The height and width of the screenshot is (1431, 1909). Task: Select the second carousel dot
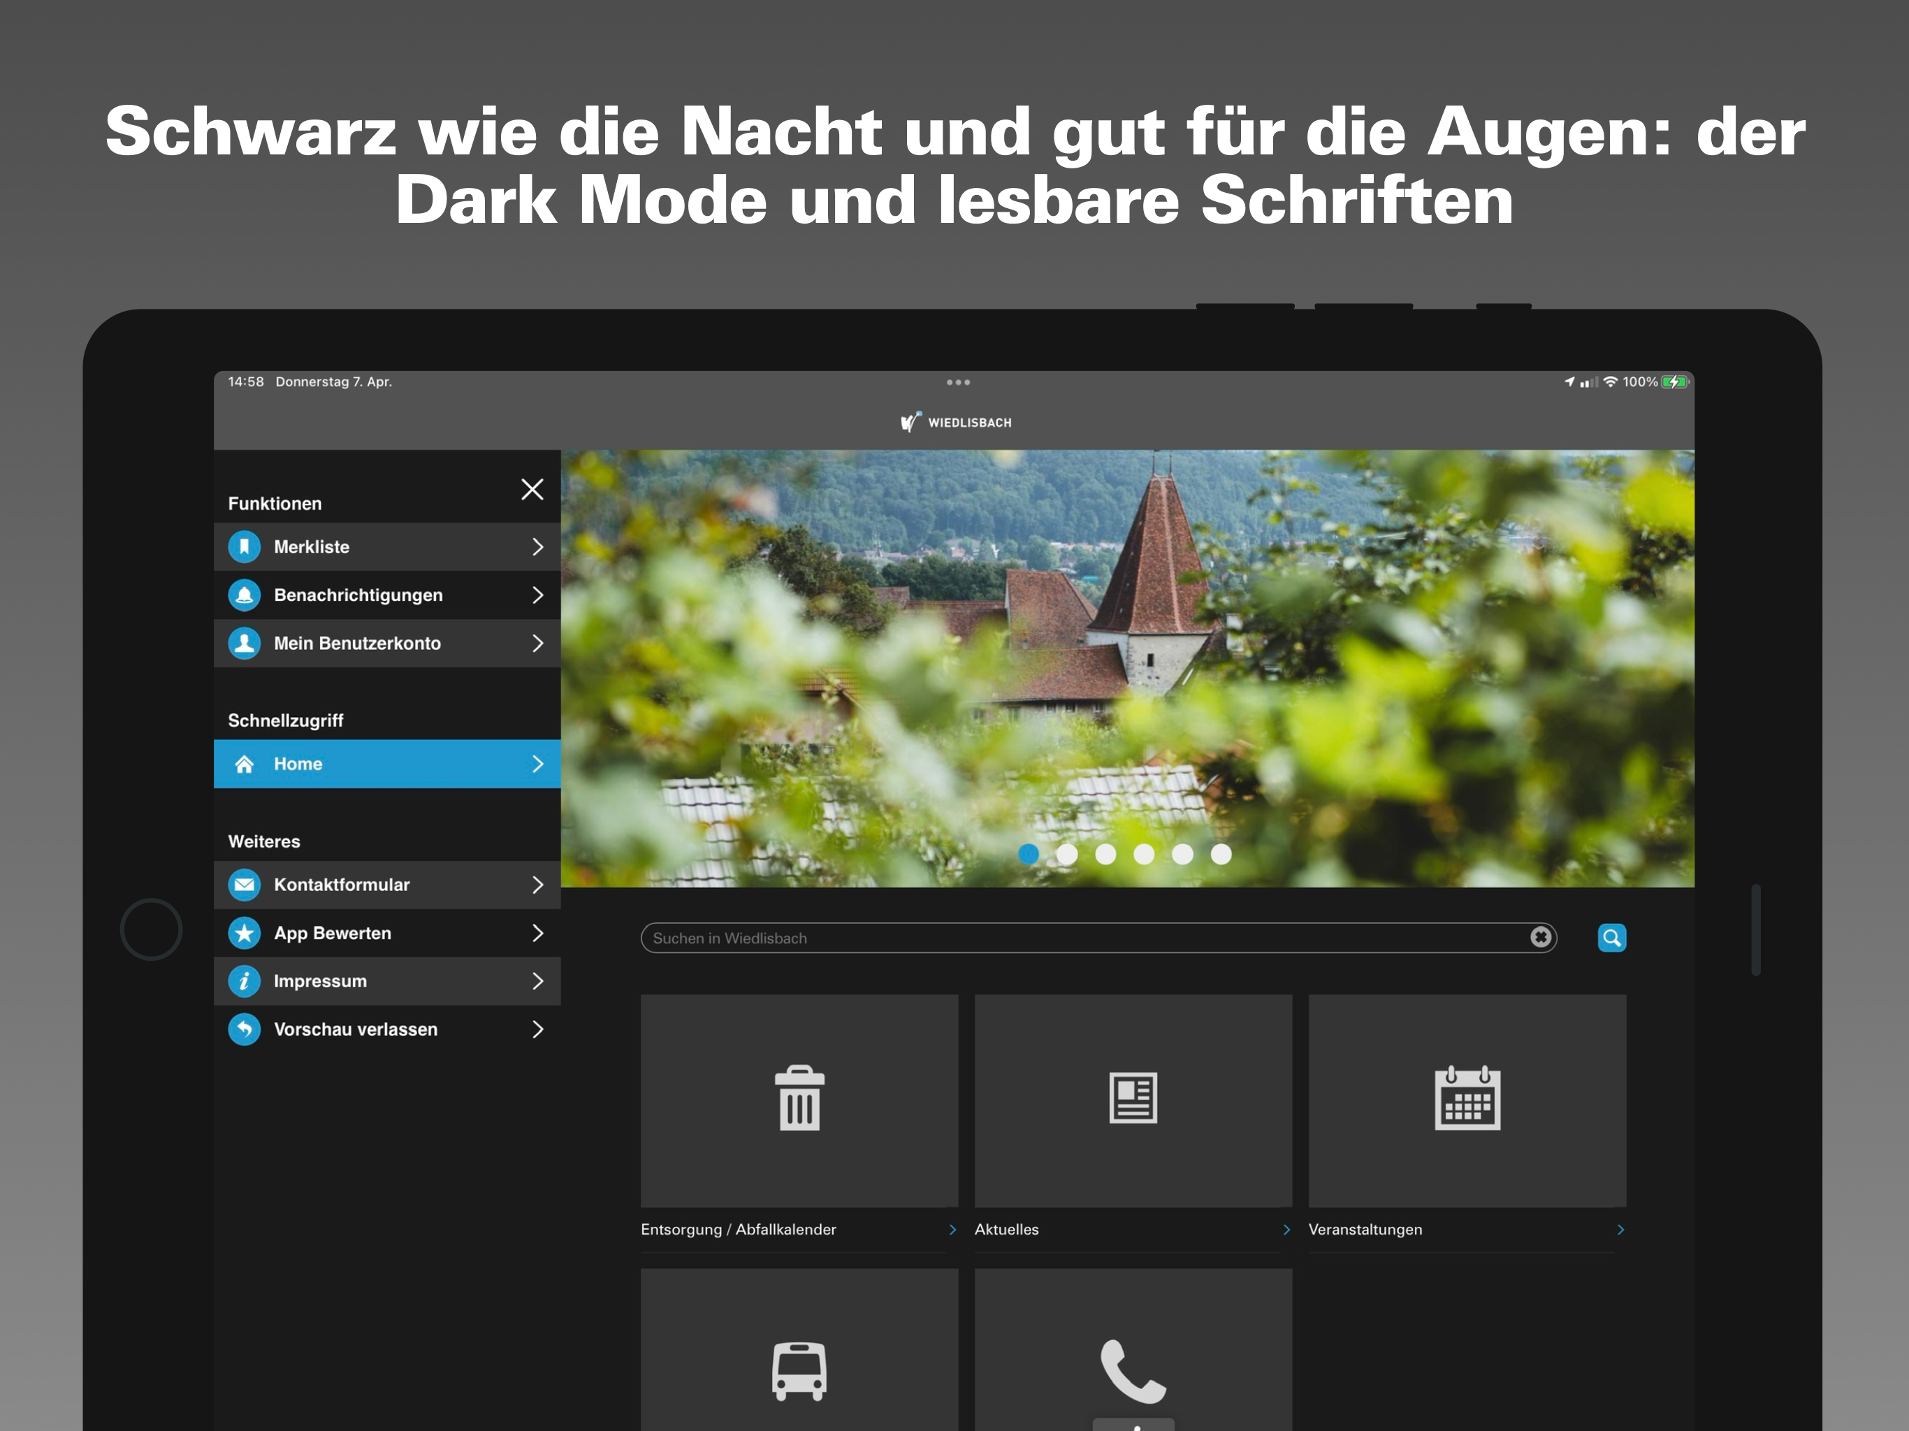coord(1067,854)
